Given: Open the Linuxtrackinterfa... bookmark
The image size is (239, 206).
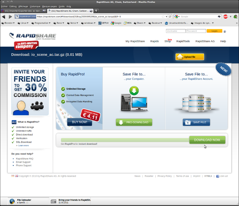Looking at the screenshot, I should (x=176, y=23).
